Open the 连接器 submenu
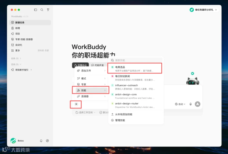The height and width of the screenshot is (154, 228). [91, 96]
